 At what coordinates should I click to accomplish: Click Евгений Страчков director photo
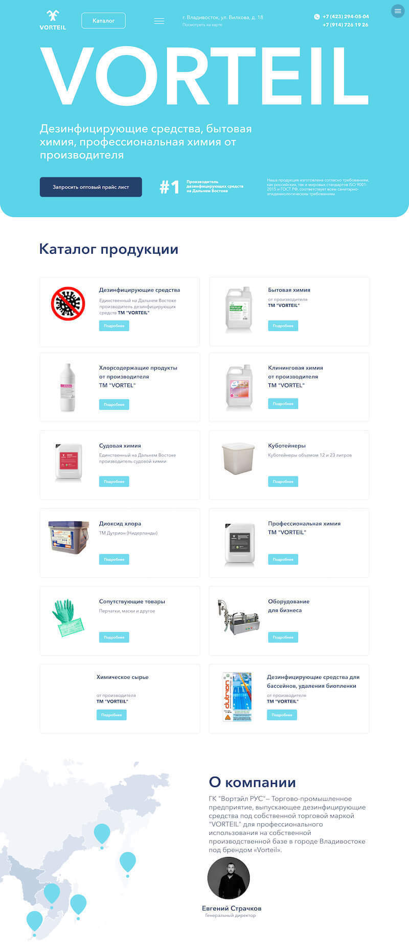click(x=229, y=878)
